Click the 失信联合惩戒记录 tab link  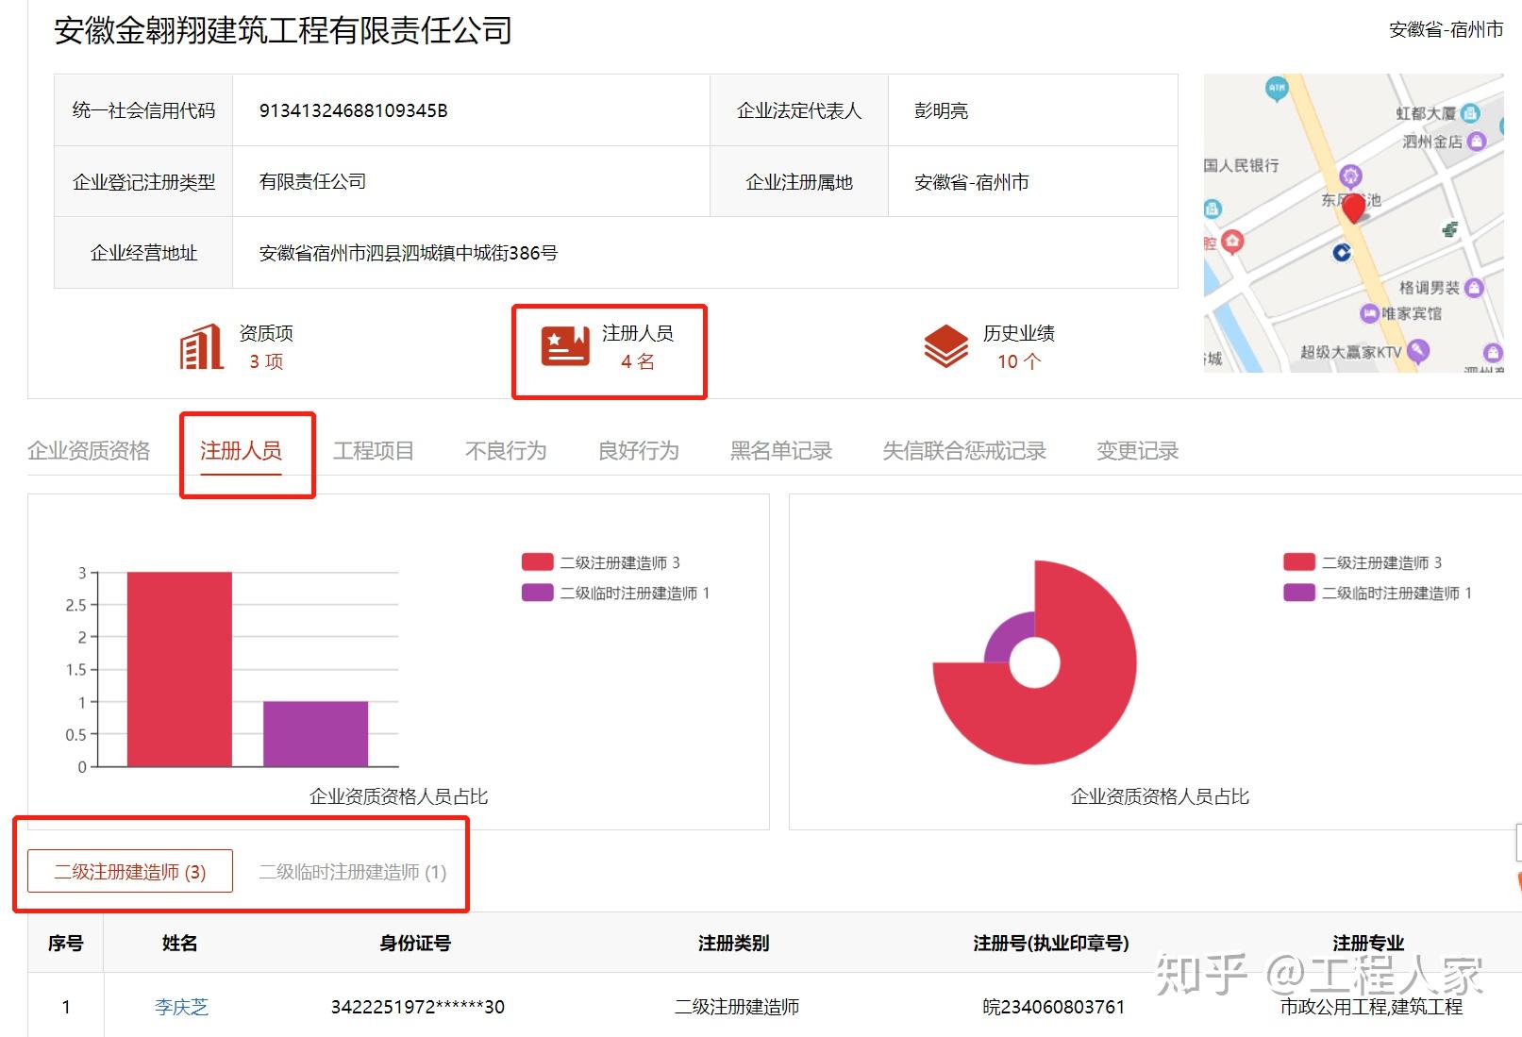coord(963,450)
